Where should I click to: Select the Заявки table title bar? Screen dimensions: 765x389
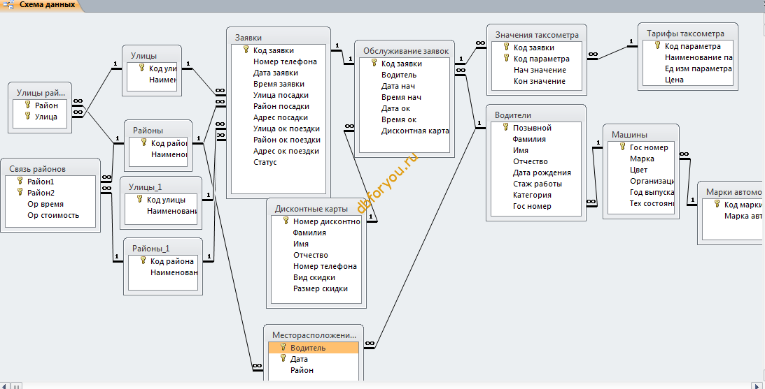(278, 37)
